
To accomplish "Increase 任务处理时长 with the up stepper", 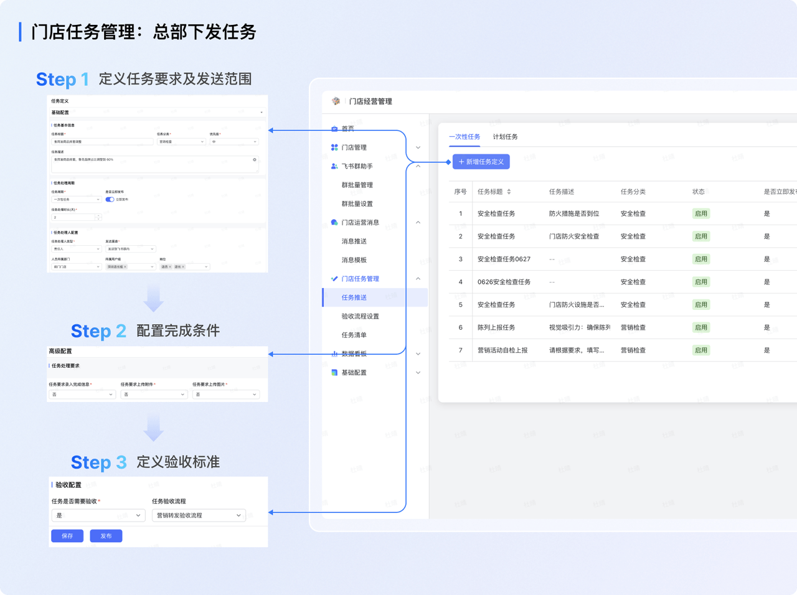I will pos(98,215).
